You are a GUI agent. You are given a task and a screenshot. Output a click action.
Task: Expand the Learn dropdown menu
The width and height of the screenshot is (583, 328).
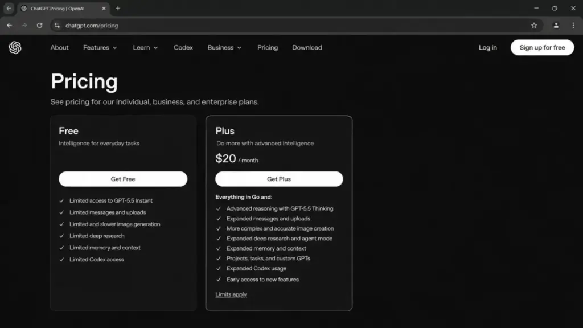[x=145, y=48]
